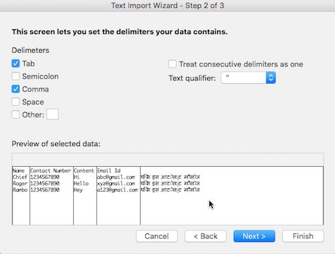Select the Hindi text preview column

click(232, 196)
